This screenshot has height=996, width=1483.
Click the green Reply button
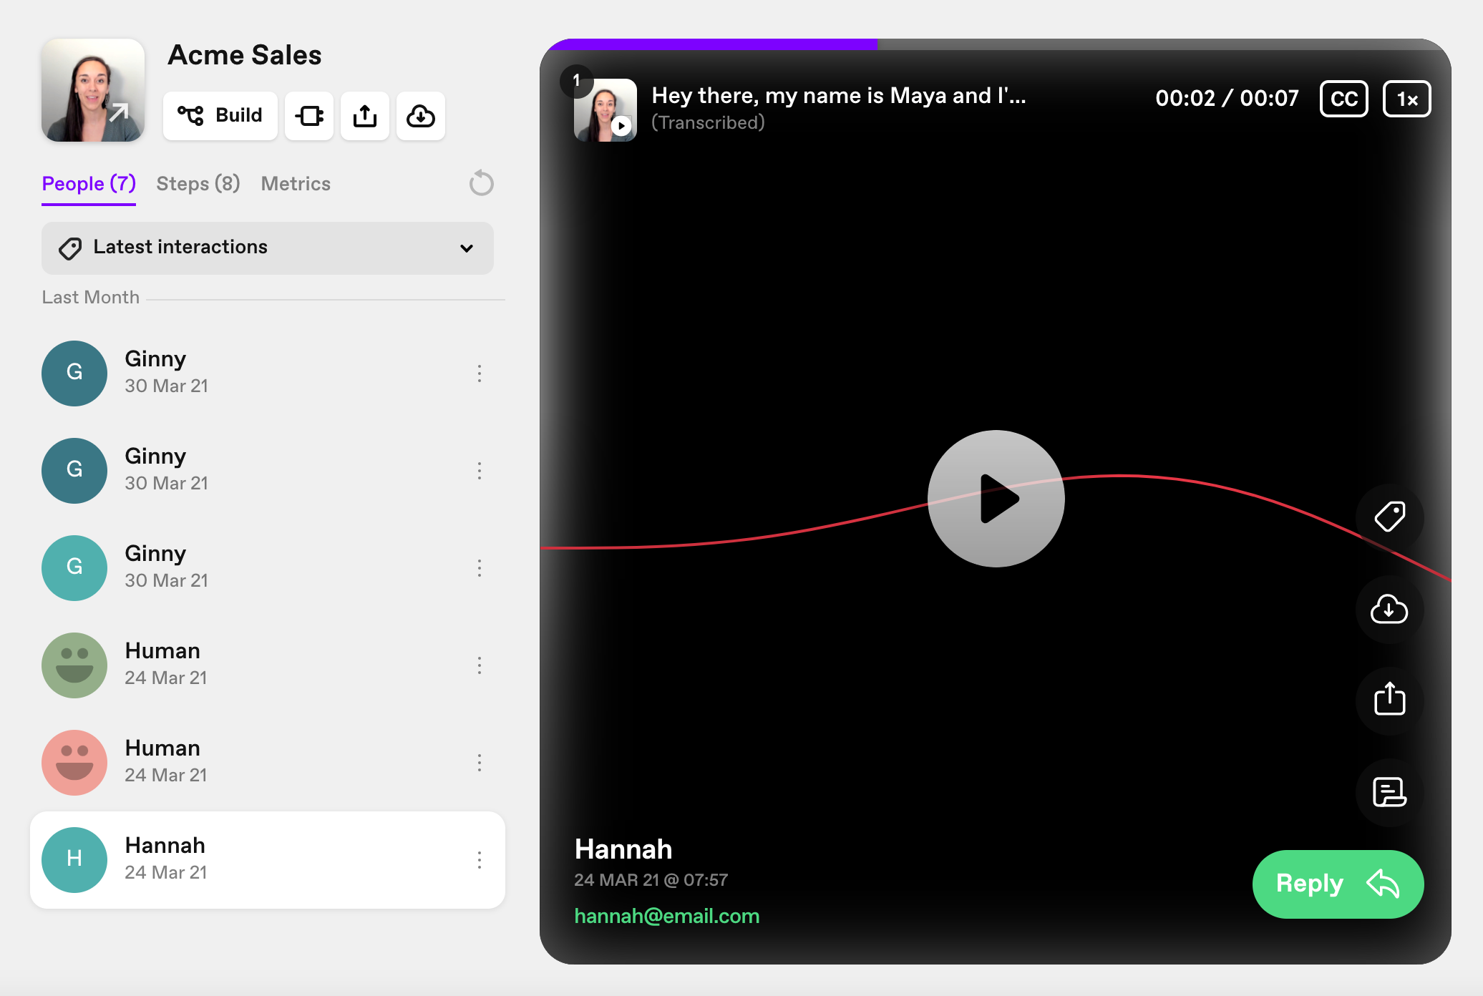pyautogui.click(x=1338, y=884)
